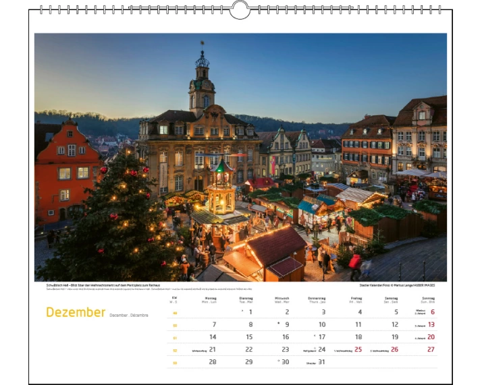The height and width of the screenshot is (385, 482).
Task: Select December 24 Heiligabend date
Action: click(321, 349)
